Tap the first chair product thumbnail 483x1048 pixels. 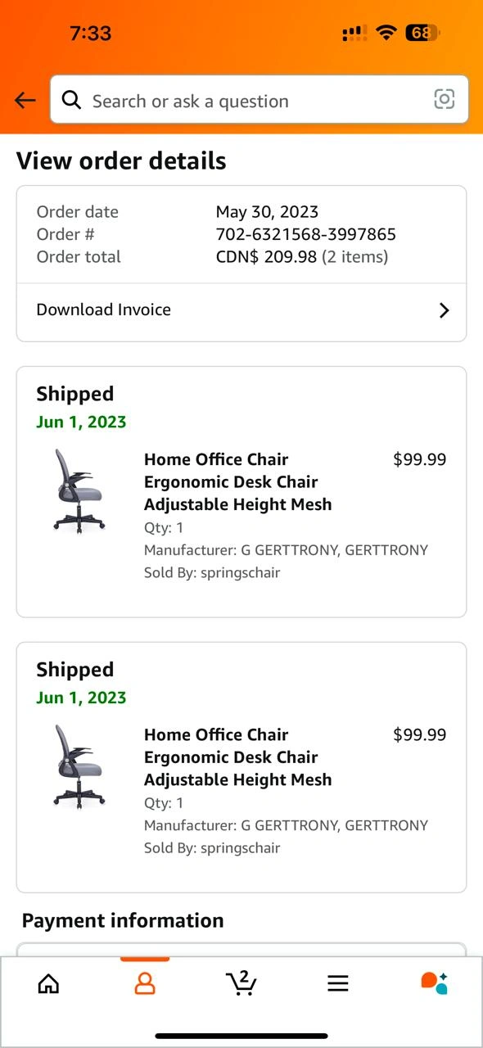pos(79,490)
